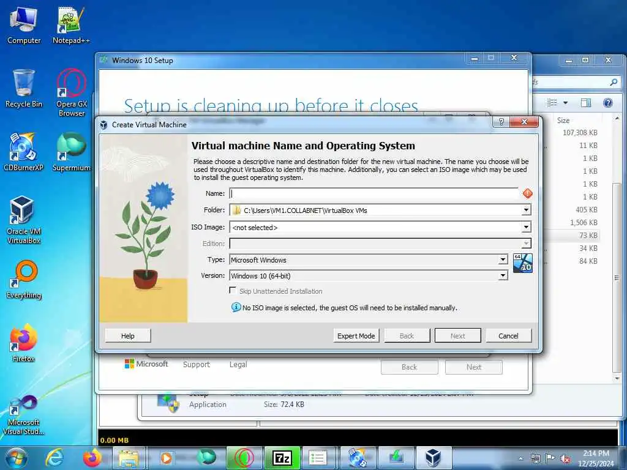Change Explorer view via view icon
This screenshot has height=470, width=627.
point(552,103)
